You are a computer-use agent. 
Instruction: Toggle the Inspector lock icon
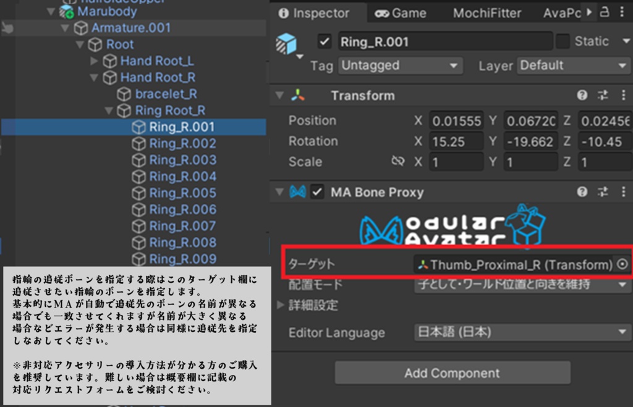pos(605,12)
